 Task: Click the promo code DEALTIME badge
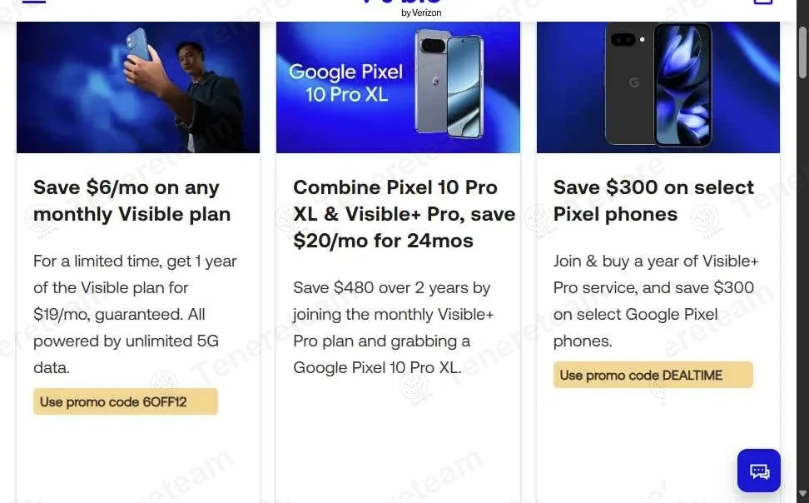[x=653, y=375]
